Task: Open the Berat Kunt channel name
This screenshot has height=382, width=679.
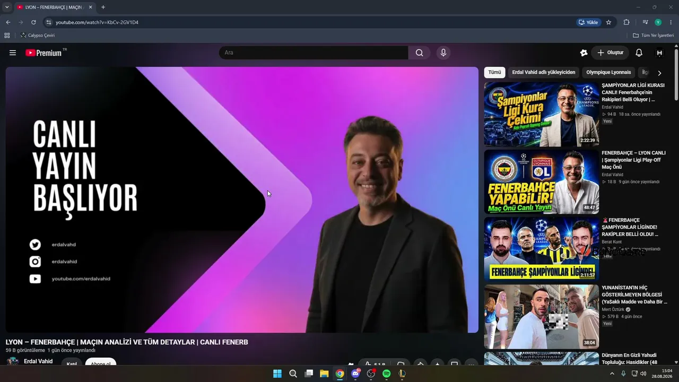Action: 612,242
